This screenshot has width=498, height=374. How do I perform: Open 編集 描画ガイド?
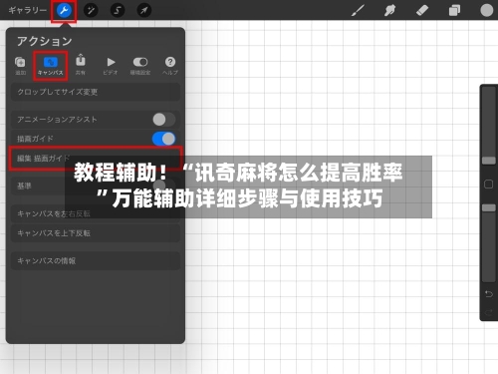[96, 159]
